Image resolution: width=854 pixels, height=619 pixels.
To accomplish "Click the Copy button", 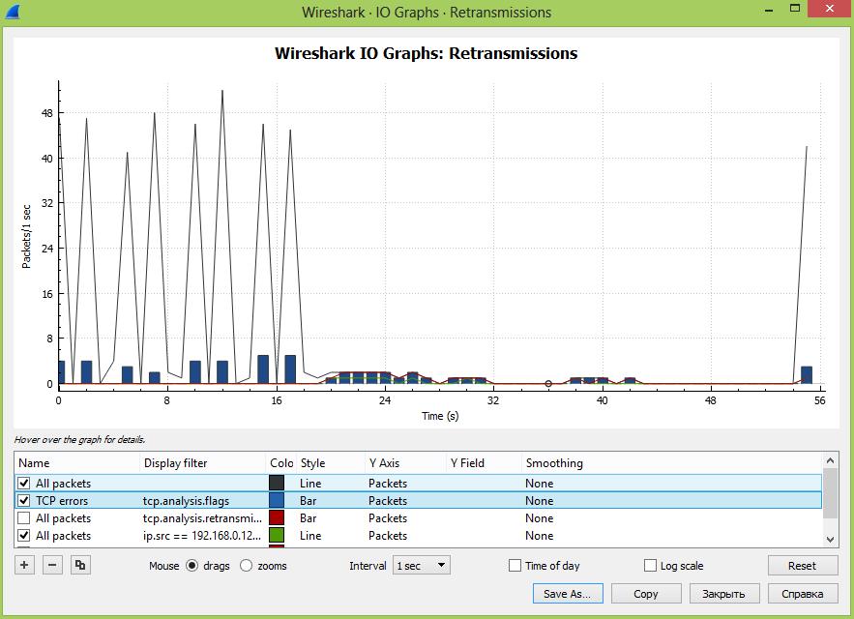I will click(x=646, y=593).
